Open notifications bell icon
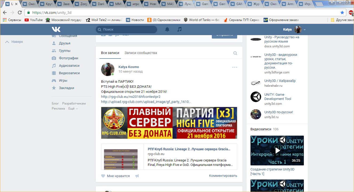 click(x=167, y=30)
